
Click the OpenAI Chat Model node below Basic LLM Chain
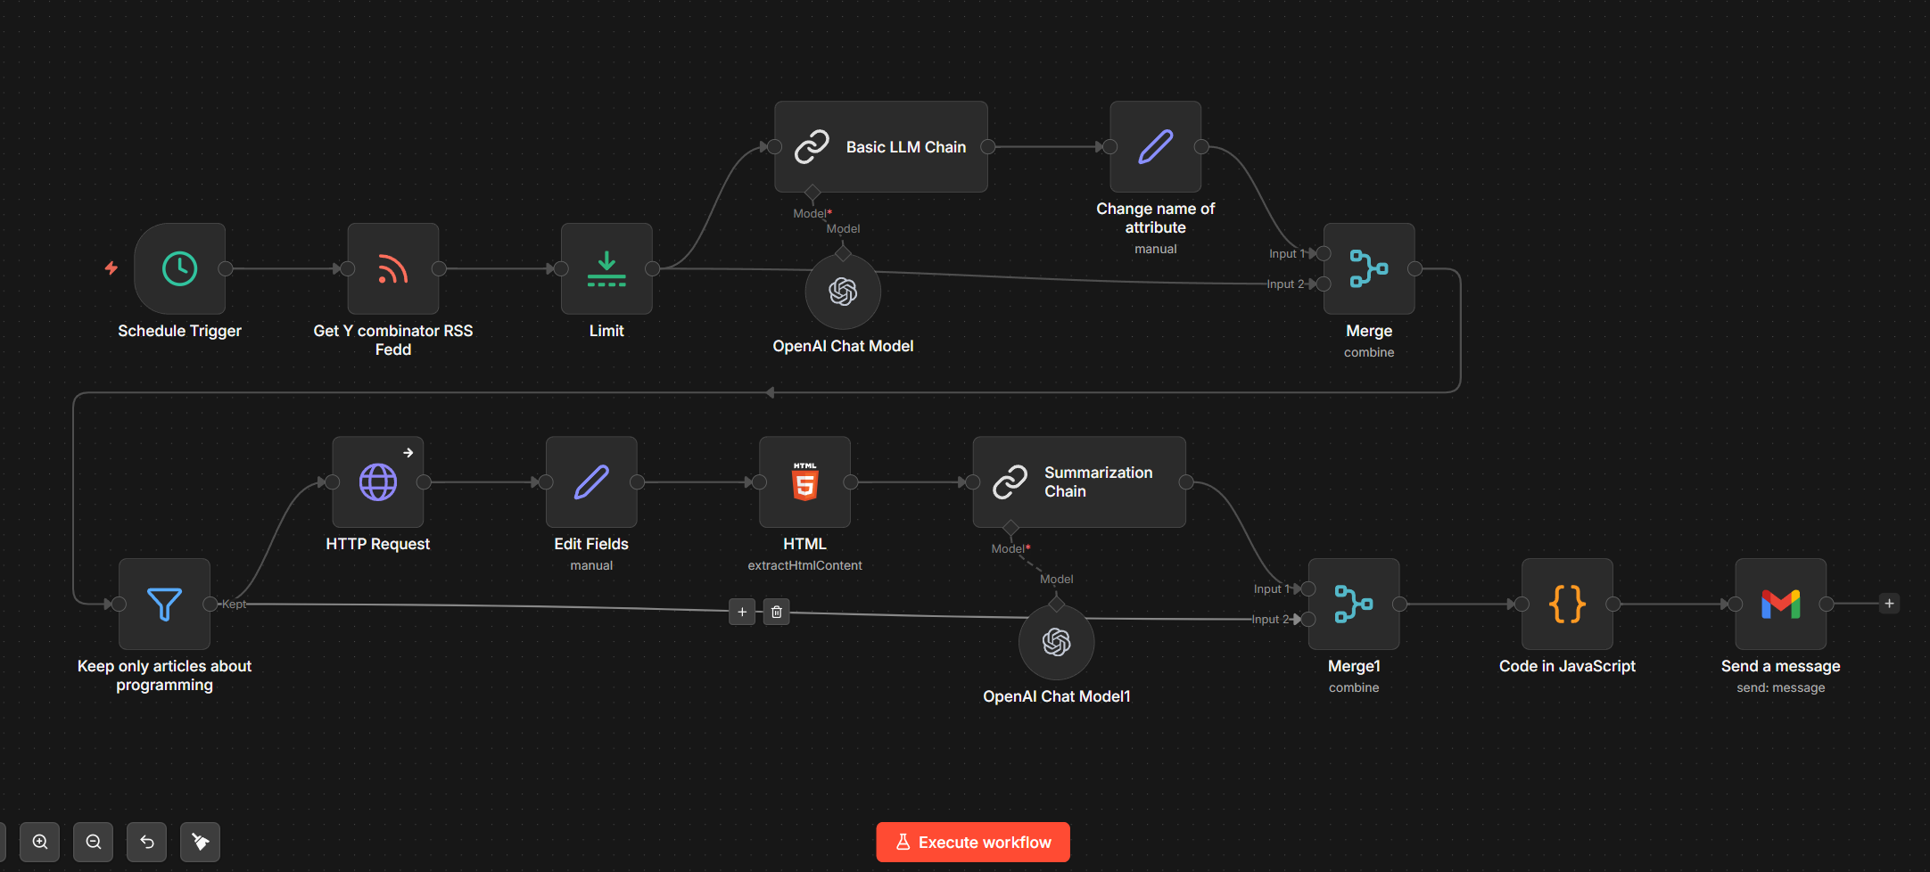(x=843, y=292)
